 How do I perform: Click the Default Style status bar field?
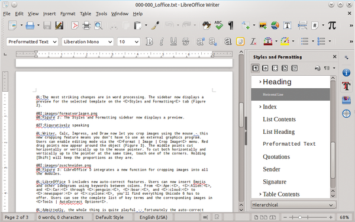109,217
